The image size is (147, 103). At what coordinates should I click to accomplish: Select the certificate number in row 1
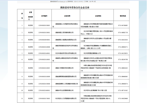pyautogui.click(x=44, y=25)
